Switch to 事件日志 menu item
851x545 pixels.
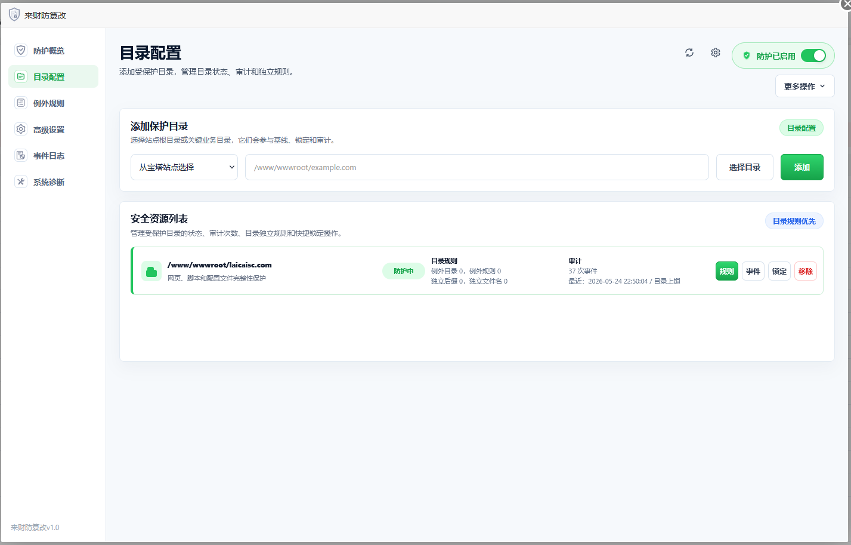click(53, 155)
